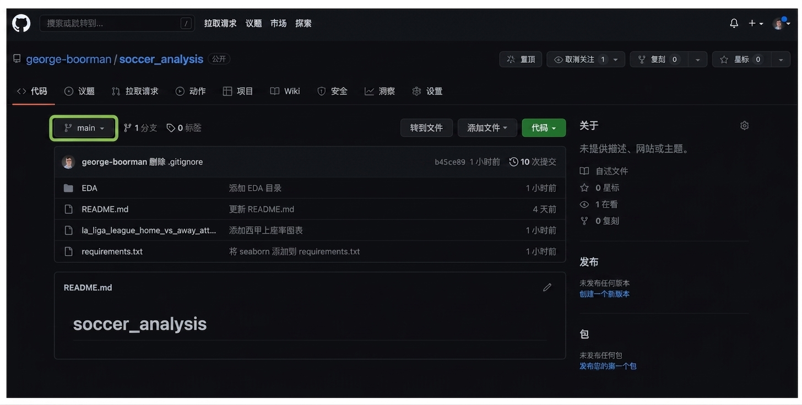Image resolution: width=802 pixels, height=405 pixels.
Task: Open 拉取请求 in top navigation bar
Action: (220, 23)
